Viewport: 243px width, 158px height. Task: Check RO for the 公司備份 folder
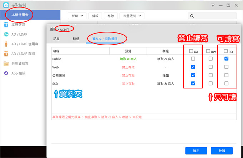(227, 75)
